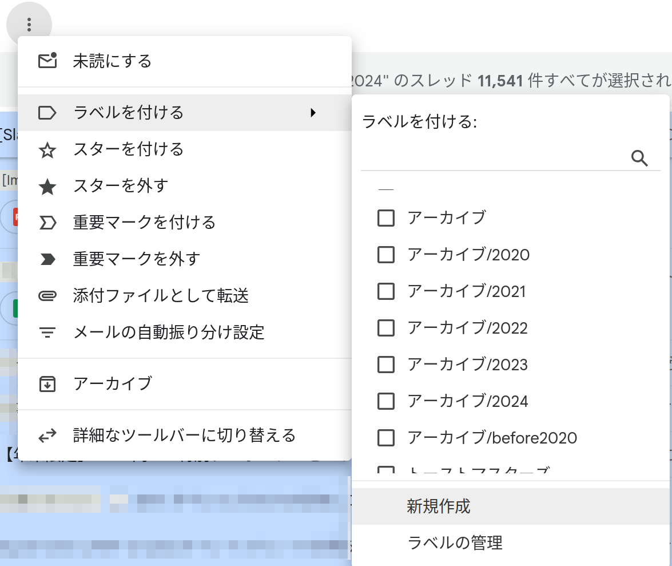Viewport: 672px width, 566px height.
Task: Open ラベルの管理 to manage labels
Action: (x=455, y=543)
